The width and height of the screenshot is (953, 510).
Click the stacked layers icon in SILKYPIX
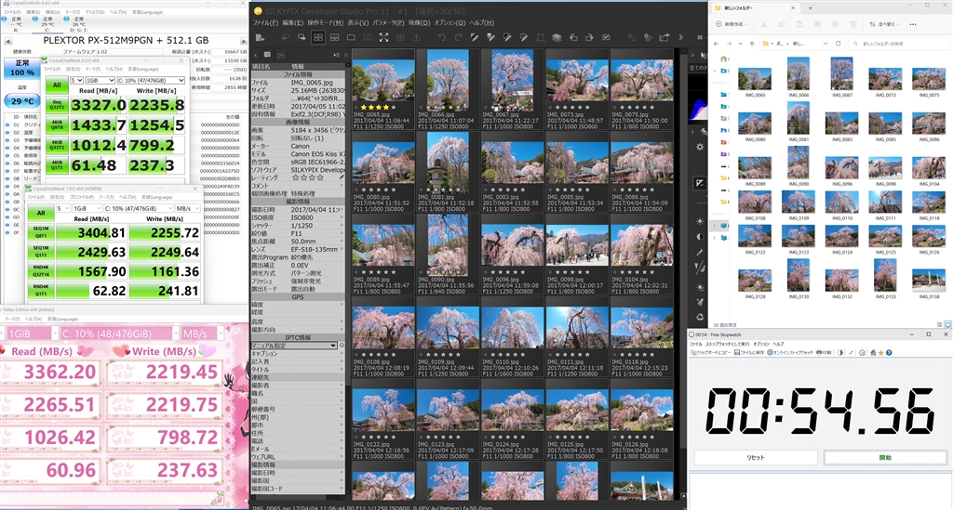(x=557, y=37)
